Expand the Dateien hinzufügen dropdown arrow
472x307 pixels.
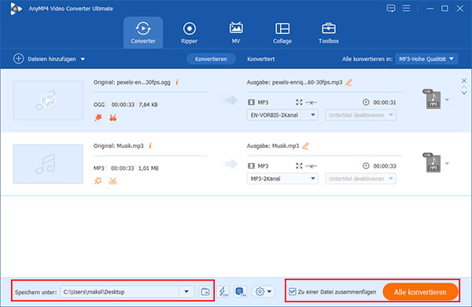click(83, 59)
